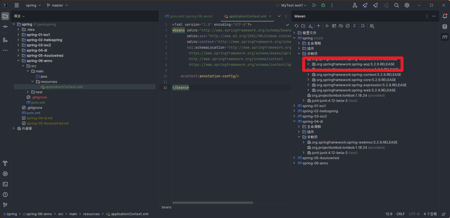The image size is (450, 218).
Task: Go to line via 12:9 position indicator
Action: click(x=389, y=214)
